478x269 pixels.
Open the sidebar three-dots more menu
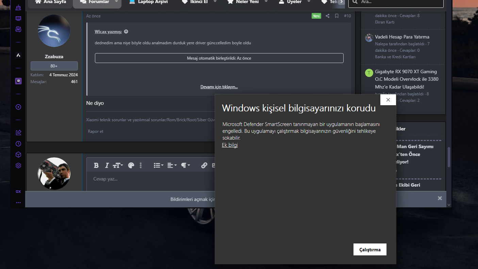(18, 203)
